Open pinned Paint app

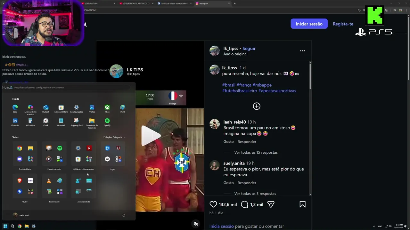coord(123,109)
